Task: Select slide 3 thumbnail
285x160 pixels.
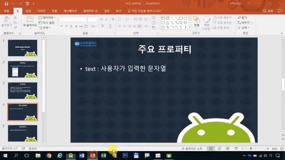Action: (x=23, y=91)
